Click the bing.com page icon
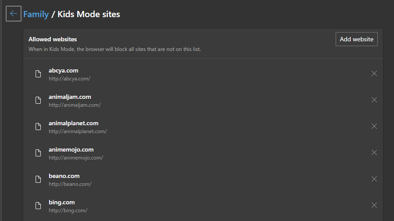This screenshot has width=394, height=221. click(x=38, y=206)
